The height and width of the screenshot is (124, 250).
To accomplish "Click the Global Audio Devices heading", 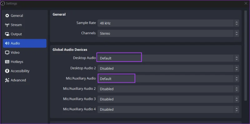I will tap(70, 50).
